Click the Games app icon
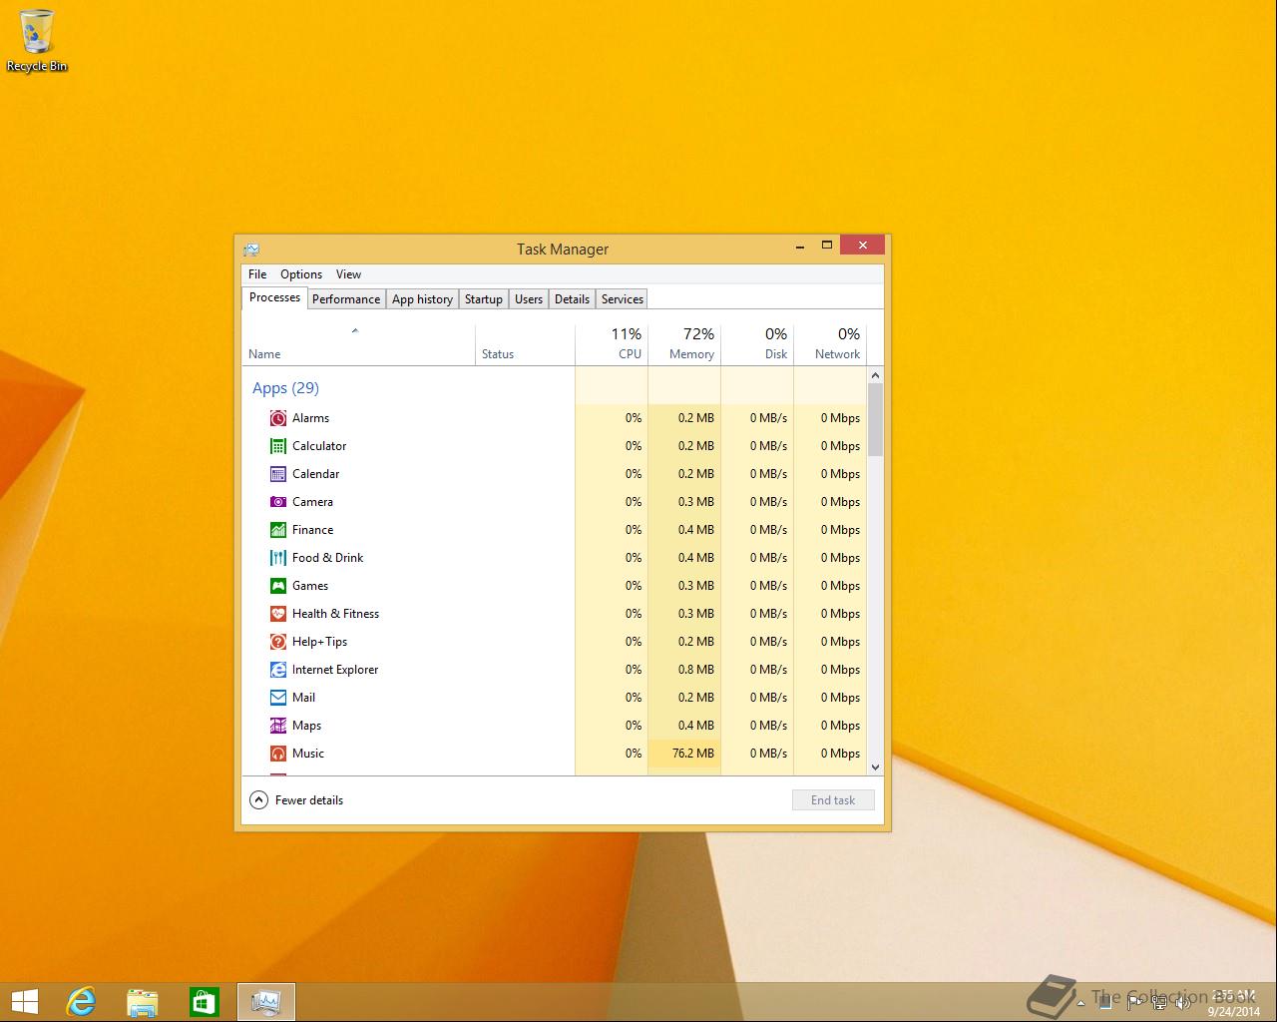This screenshot has width=1277, height=1022. tap(278, 586)
